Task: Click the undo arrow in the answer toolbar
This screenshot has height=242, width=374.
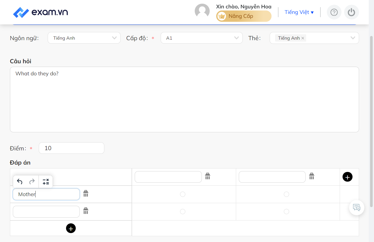Action: 20,181
